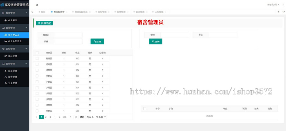
Task: Check the 乾德园 room 110 row
Action: 37,59
